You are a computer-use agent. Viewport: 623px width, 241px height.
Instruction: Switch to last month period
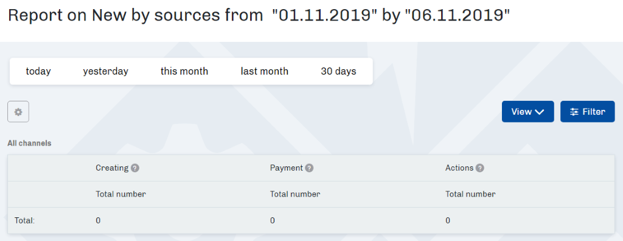pyautogui.click(x=265, y=72)
